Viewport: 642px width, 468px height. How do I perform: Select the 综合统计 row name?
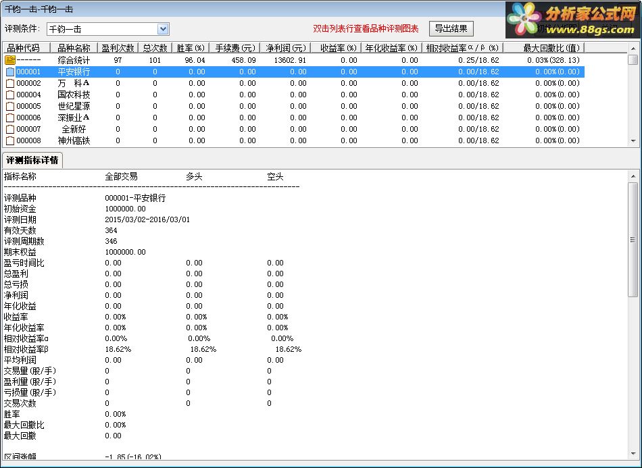tap(74, 60)
